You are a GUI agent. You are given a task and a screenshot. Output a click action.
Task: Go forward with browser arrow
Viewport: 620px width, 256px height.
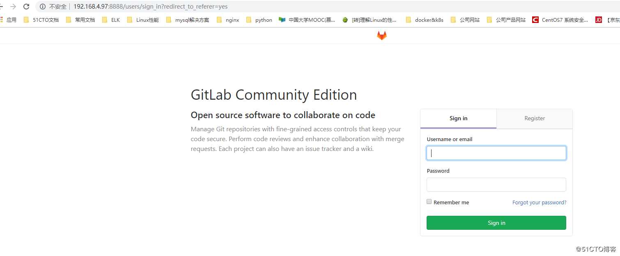[13, 7]
